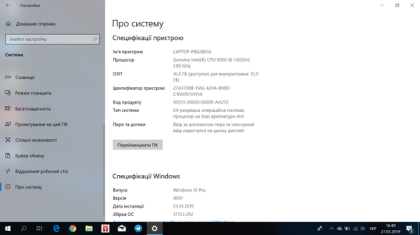Image resolution: width=420 pixels, height=235 pixels.
Task: Open the red gift app on the taskbar
Action: pyautogui.click(x=105, y=228)
